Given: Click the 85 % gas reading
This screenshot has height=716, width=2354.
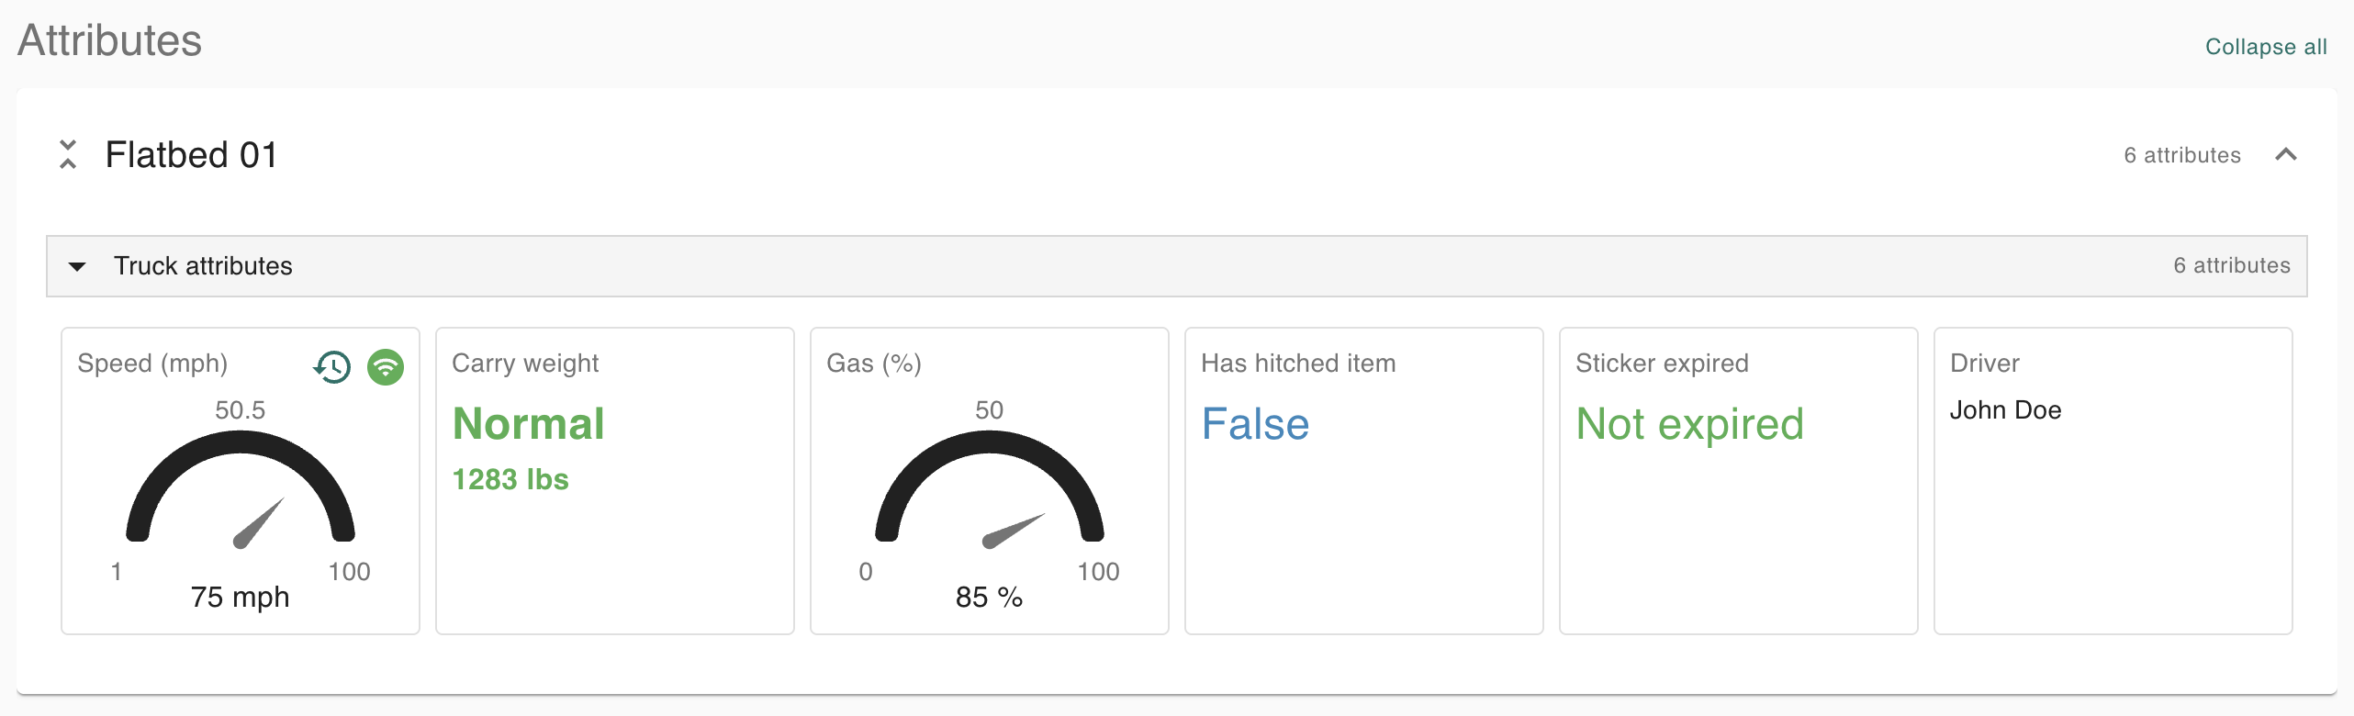Looking at the screenshot, I should coord(989,597).
